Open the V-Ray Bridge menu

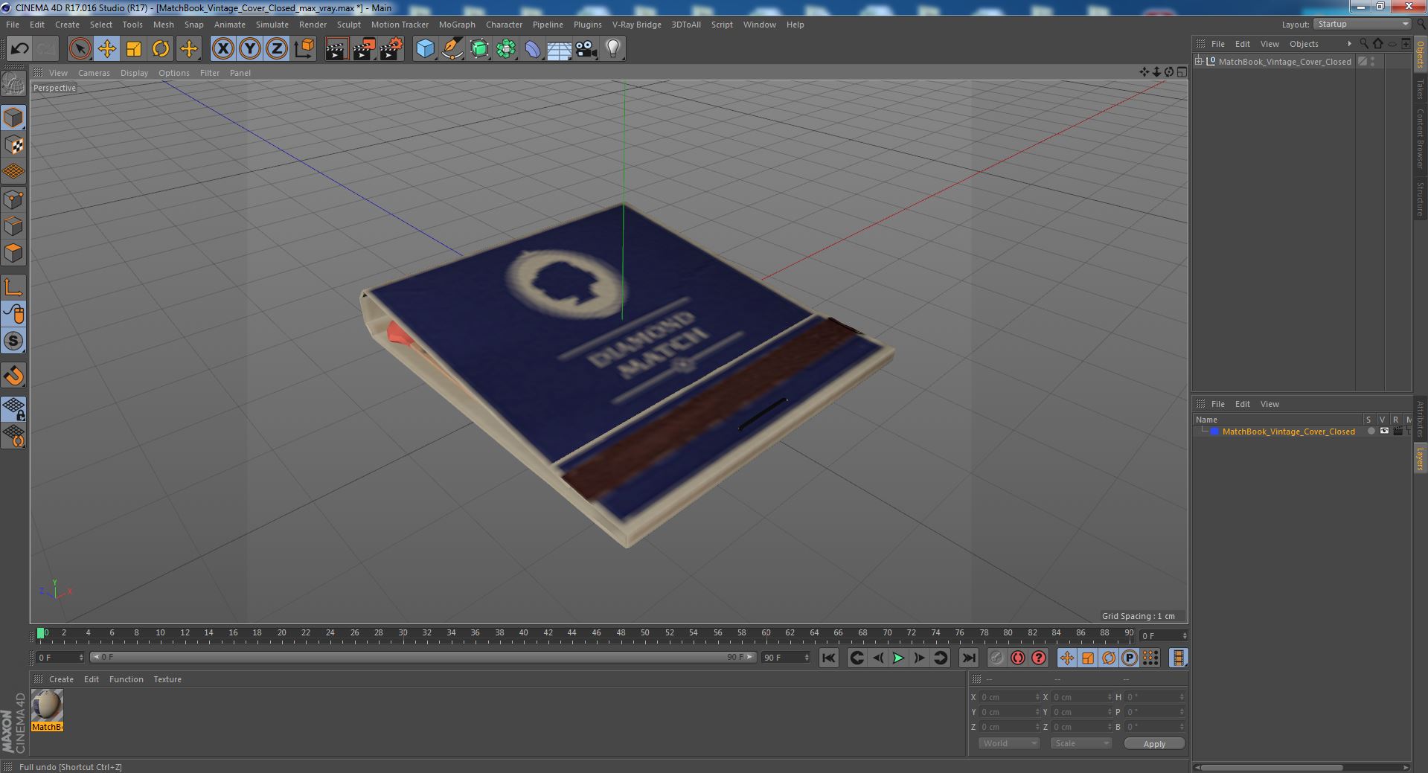click(x=636, y=25)
